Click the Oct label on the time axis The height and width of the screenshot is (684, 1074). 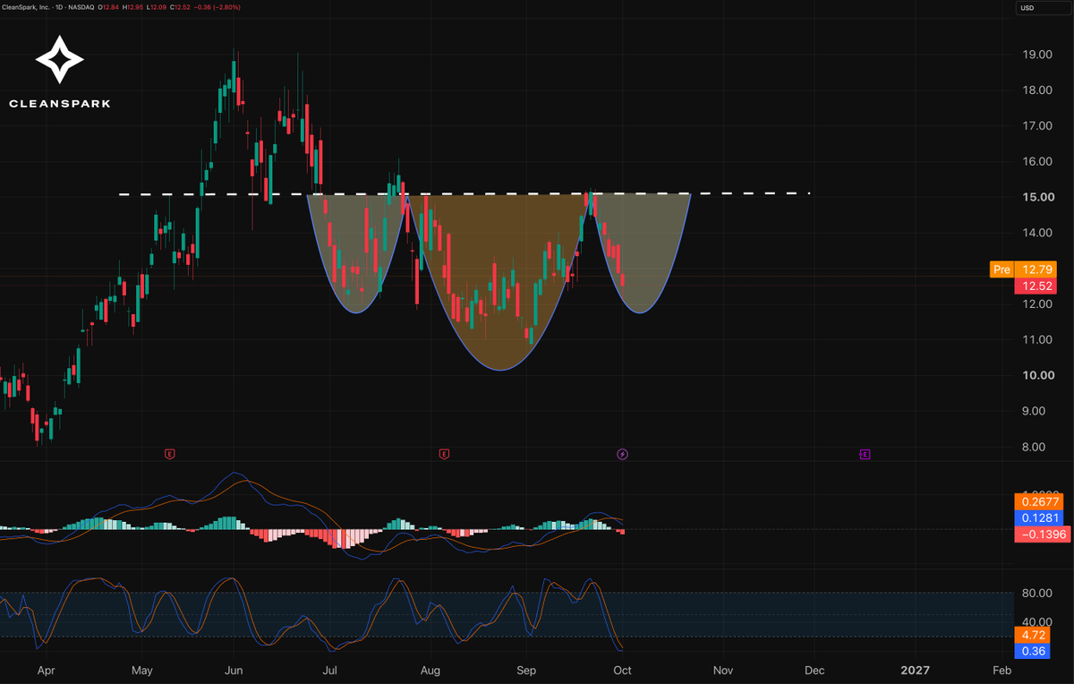(623, 670)
